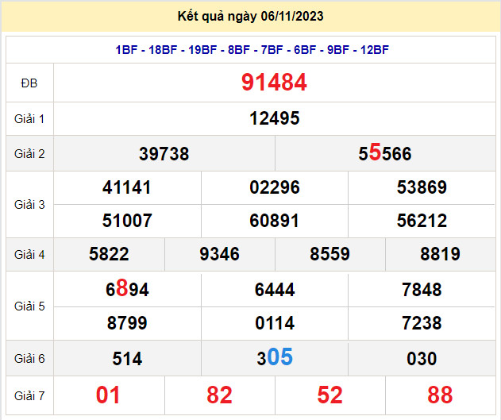Click the Giải 4 number 8559
This screenshot has width=501, height=420.
(330, 254)
